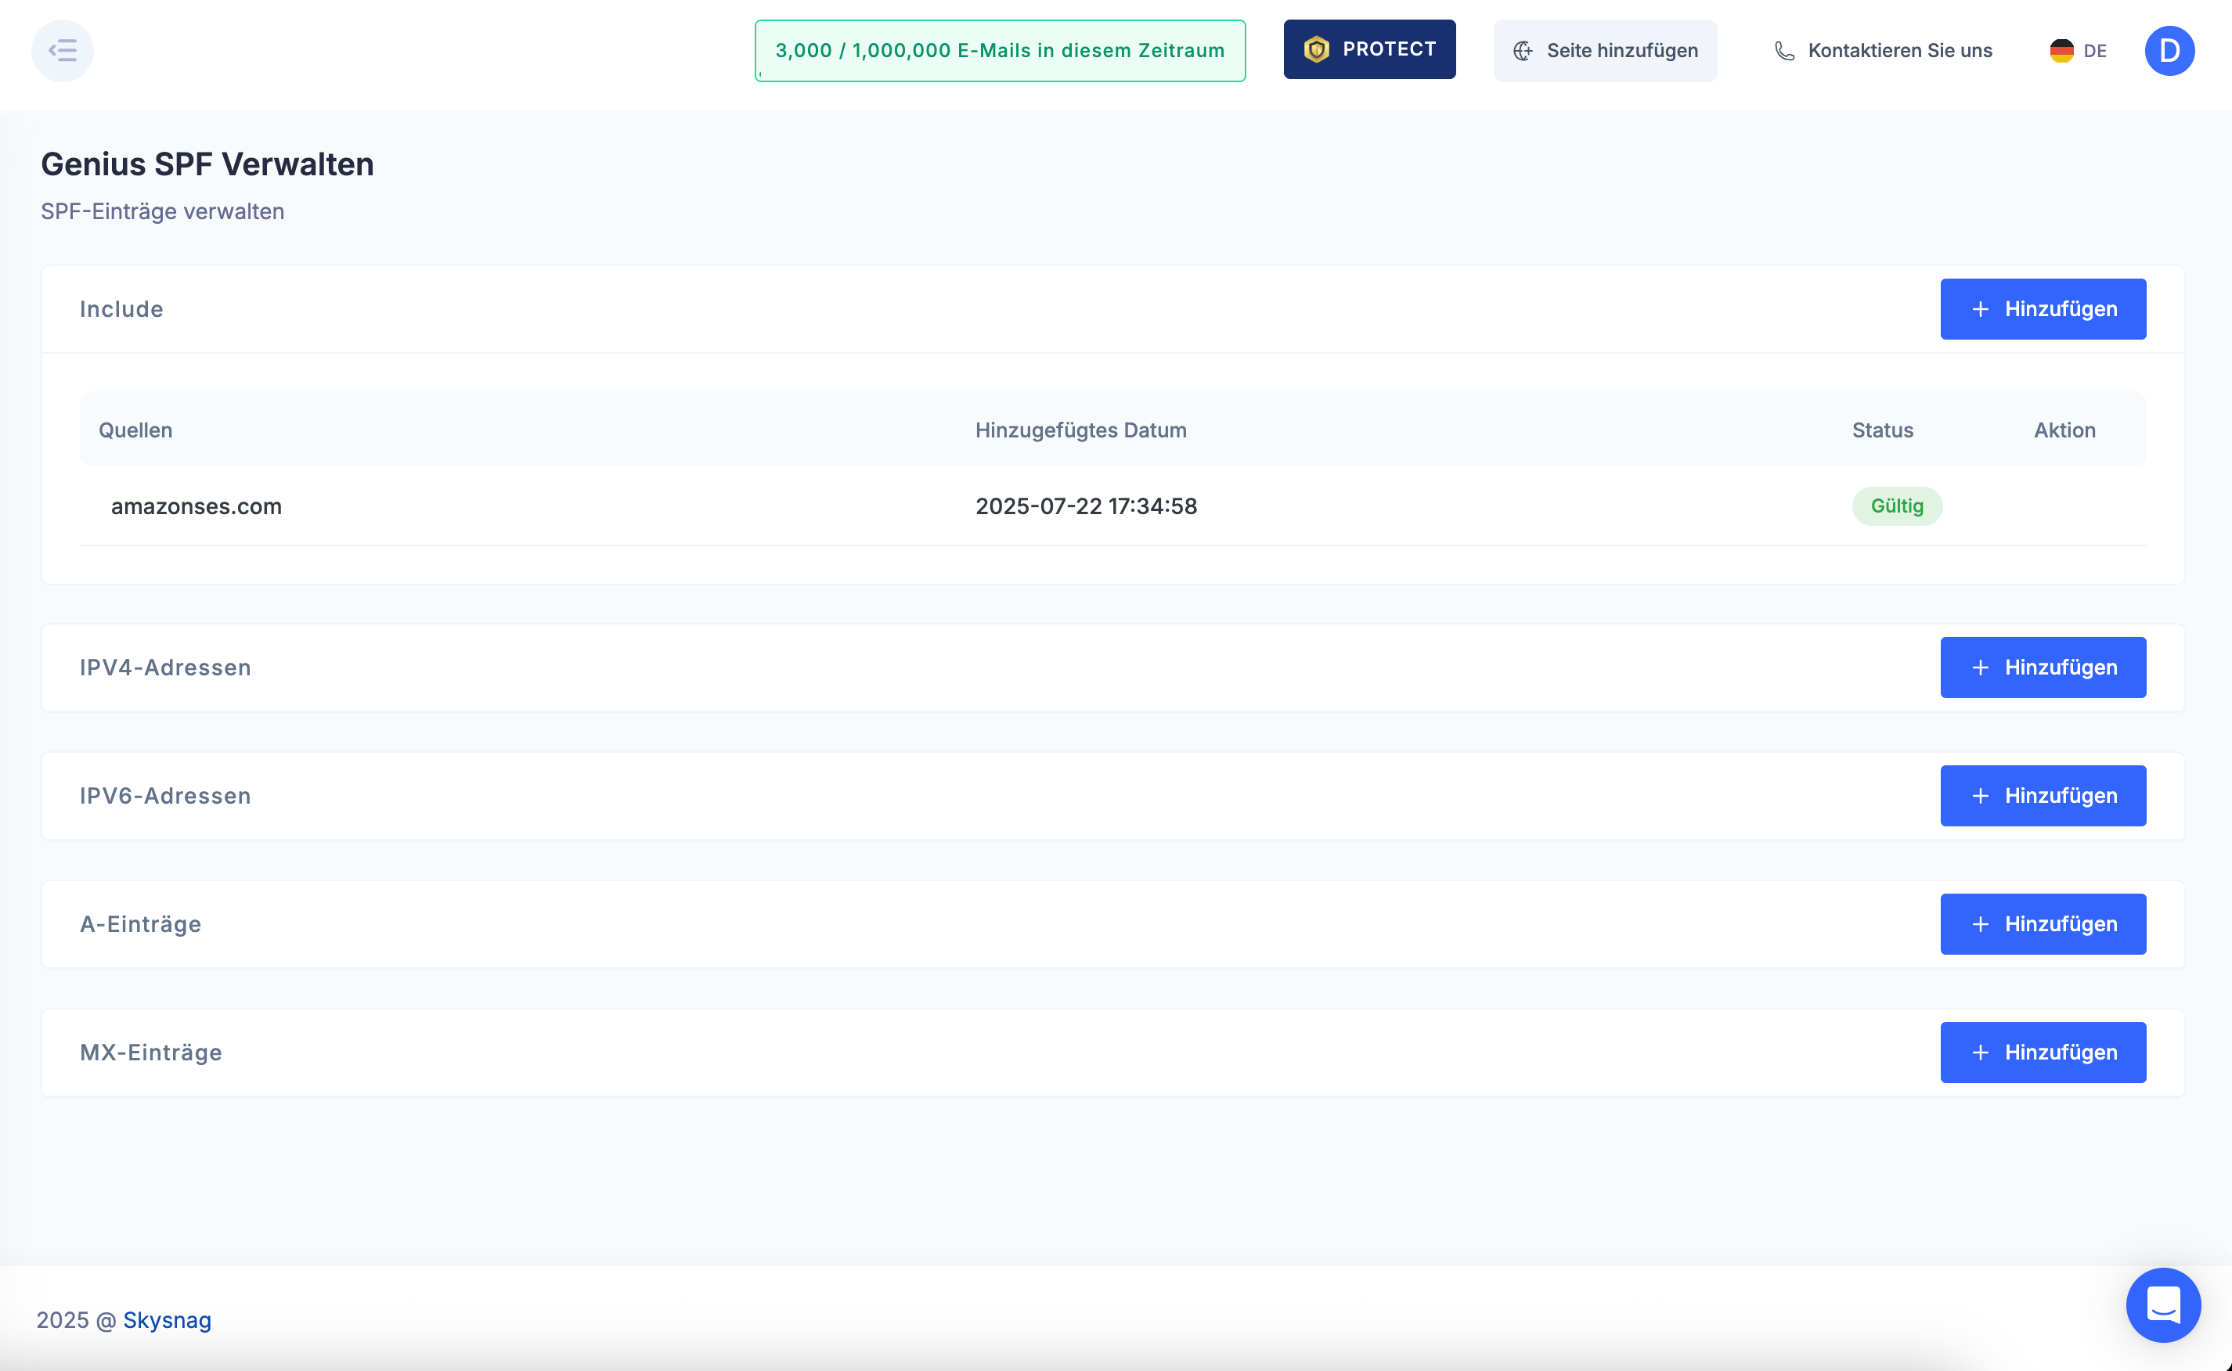
Task: Add a new MX-Einträge record
Action: click(2043, 1053)
